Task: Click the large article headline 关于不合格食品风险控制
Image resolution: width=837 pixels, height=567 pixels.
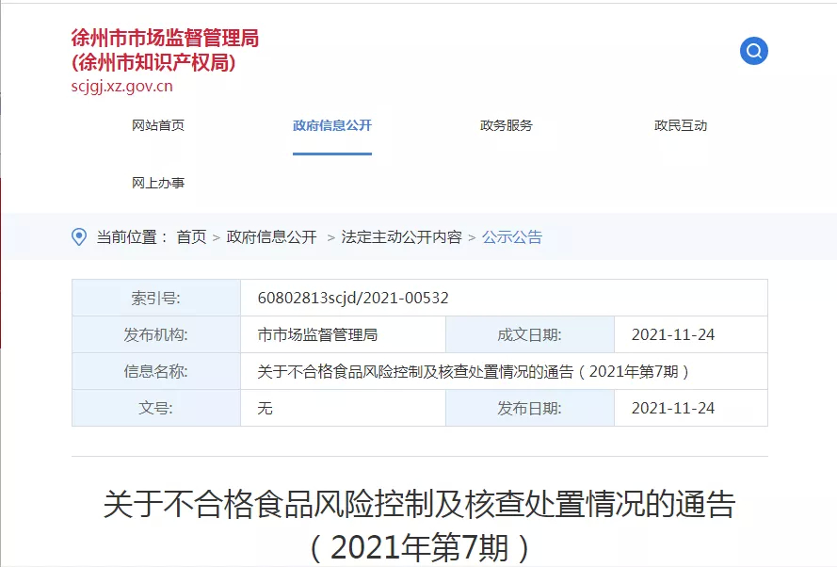Action: tap(419, 526)
